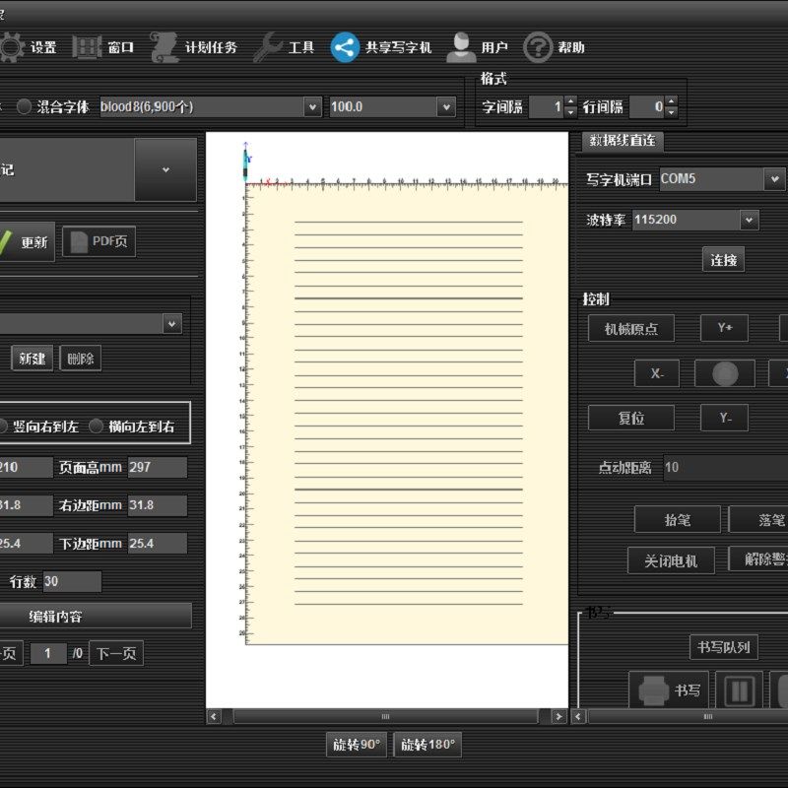
Task: Click the center round jog button
Action: [725, 373]
